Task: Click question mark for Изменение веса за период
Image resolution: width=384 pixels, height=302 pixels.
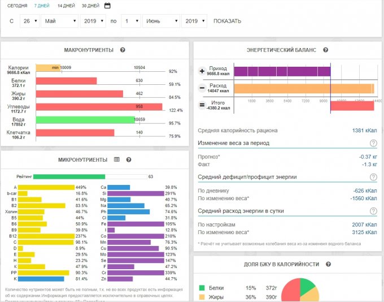Action: [373, 143]
